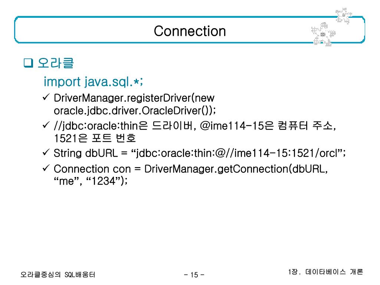Click the comment line starting "//jdbc:oracle:thin은"

tap(195, 126)
